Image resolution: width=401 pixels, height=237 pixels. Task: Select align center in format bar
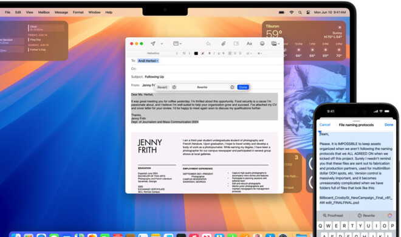235,53
